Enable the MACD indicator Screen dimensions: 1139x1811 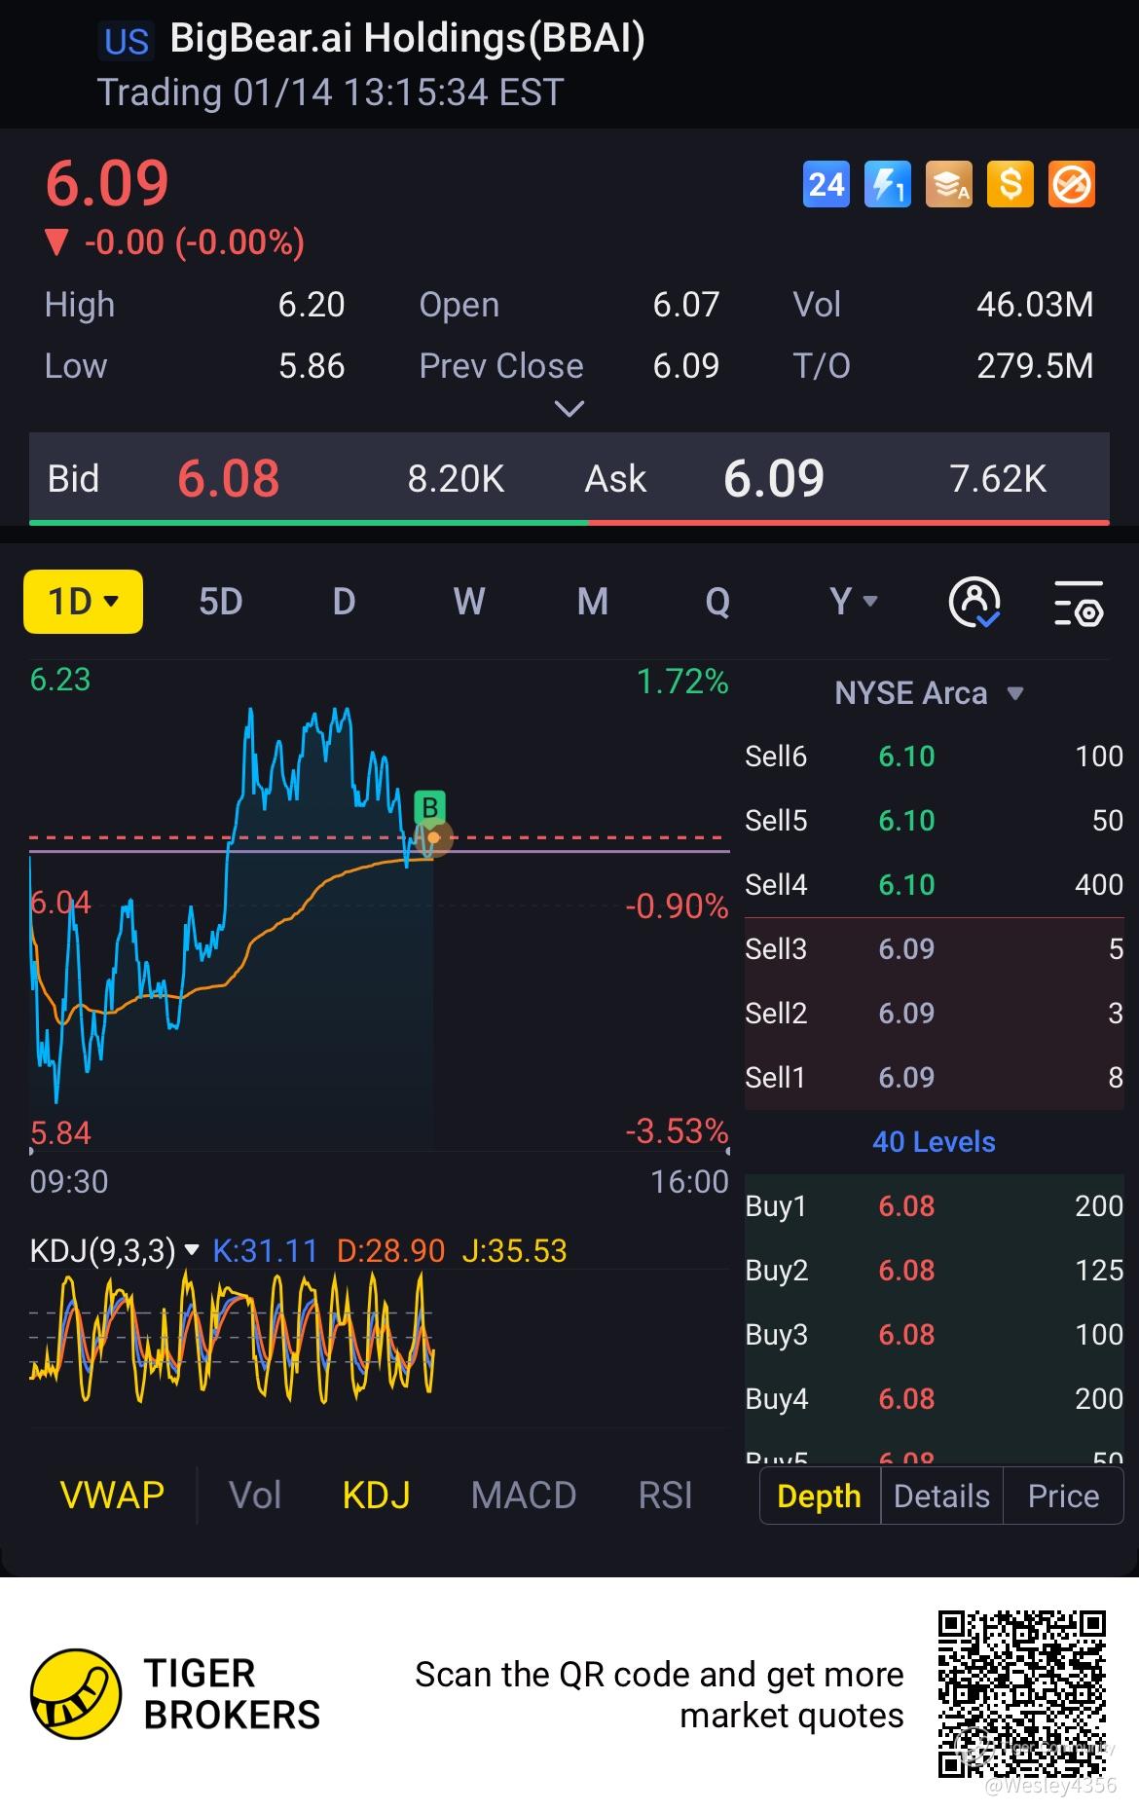(524, 1495)
